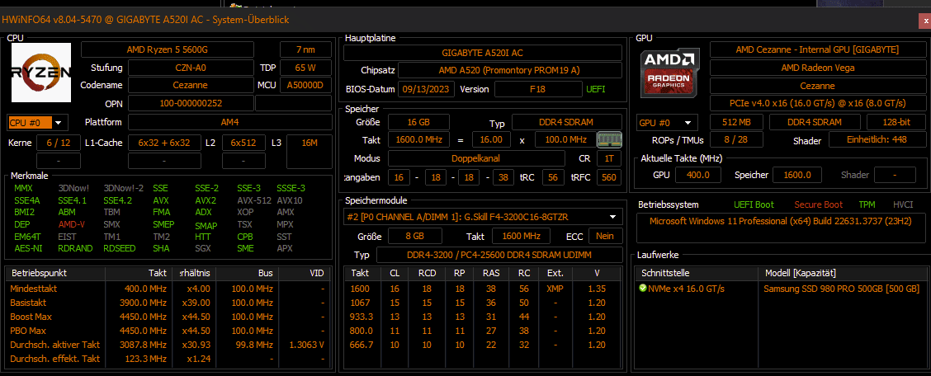931x376 pixels.
Task: Click the green UEFI label beside BIOS version
Action: tap(597, 90)
